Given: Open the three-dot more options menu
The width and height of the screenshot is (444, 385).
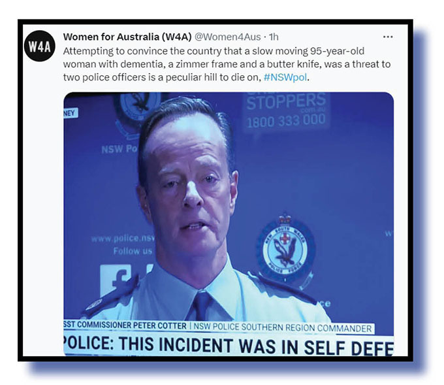Looking at the screenshot, I should pyautogui.click(x=388, y=37).
